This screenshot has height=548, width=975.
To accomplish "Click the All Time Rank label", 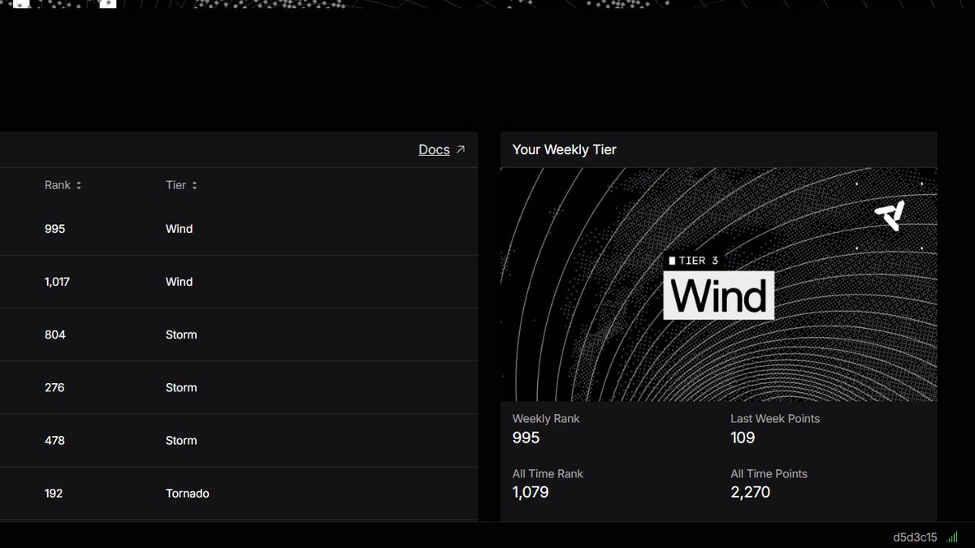I will click(x=548, y=474).
